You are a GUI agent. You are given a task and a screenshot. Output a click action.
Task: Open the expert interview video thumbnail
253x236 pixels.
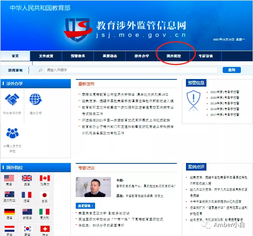pyautogui.click(x=93, y=187)
